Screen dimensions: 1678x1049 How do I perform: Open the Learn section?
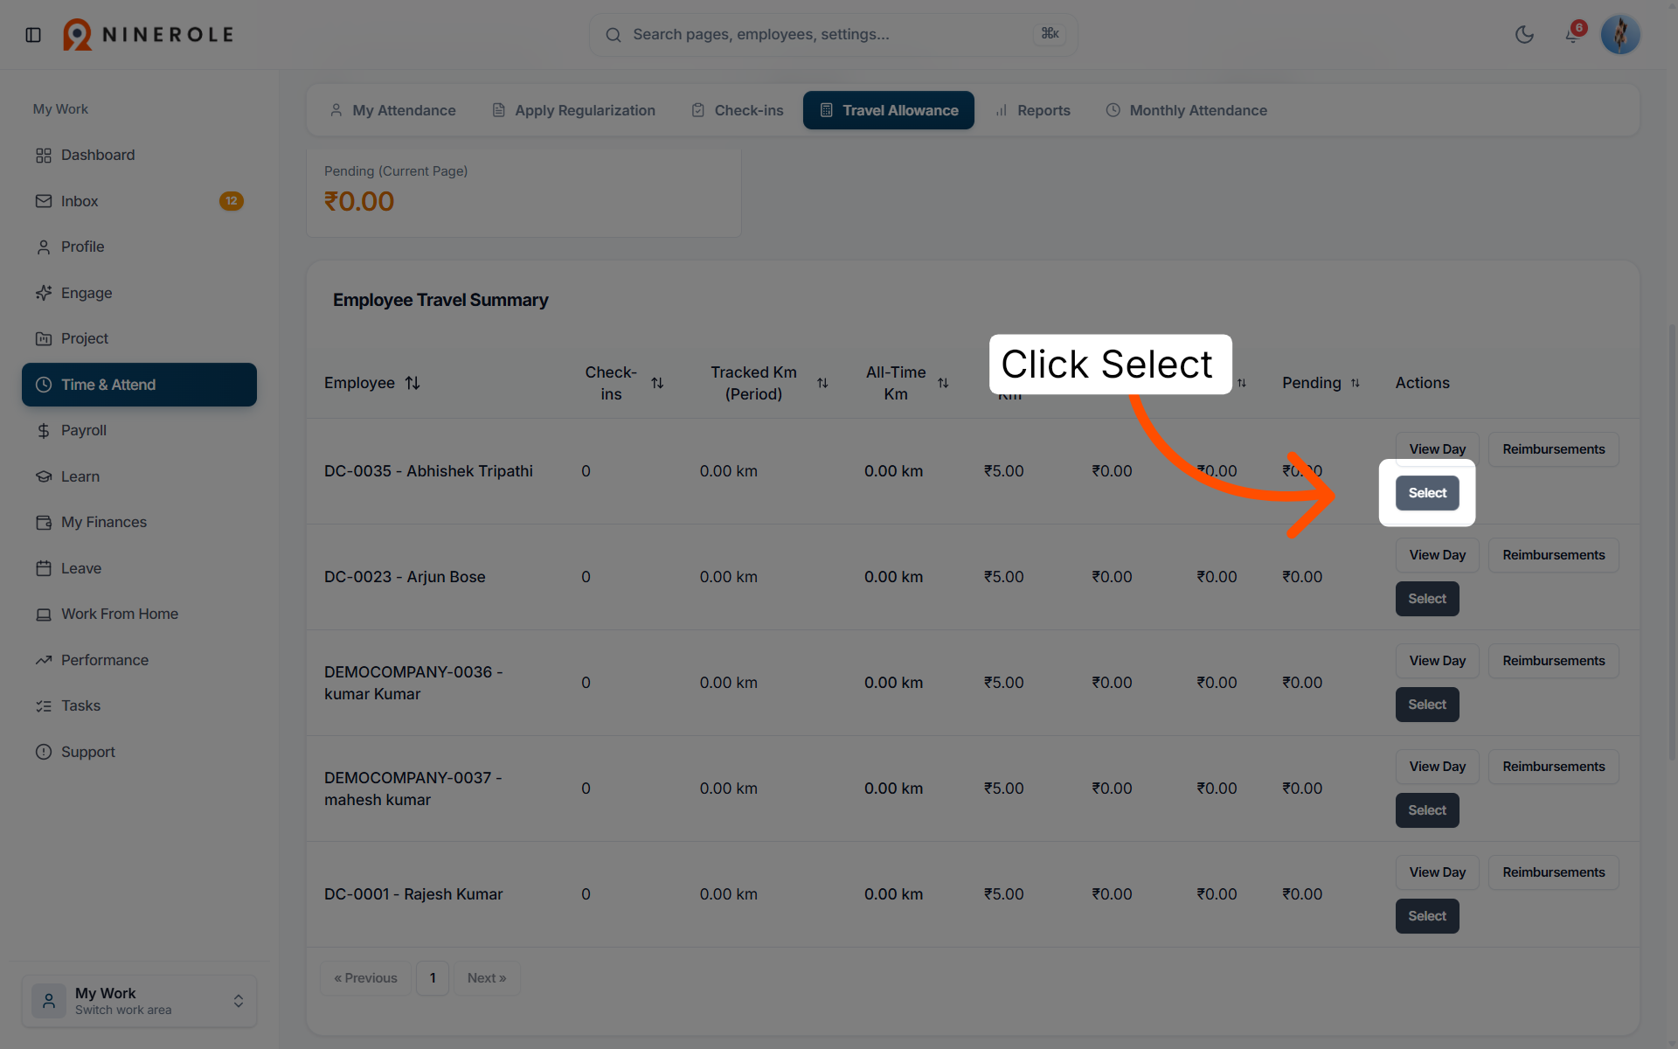coord(139,476)
